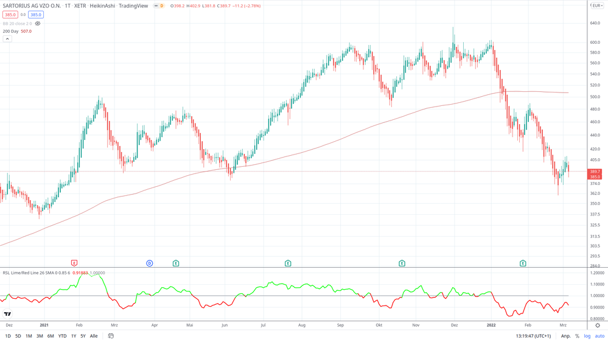This screenshot has height=342, width=608.
Task: Open the timezone menu showing UTC+1
Action: (x=533, y=336)
